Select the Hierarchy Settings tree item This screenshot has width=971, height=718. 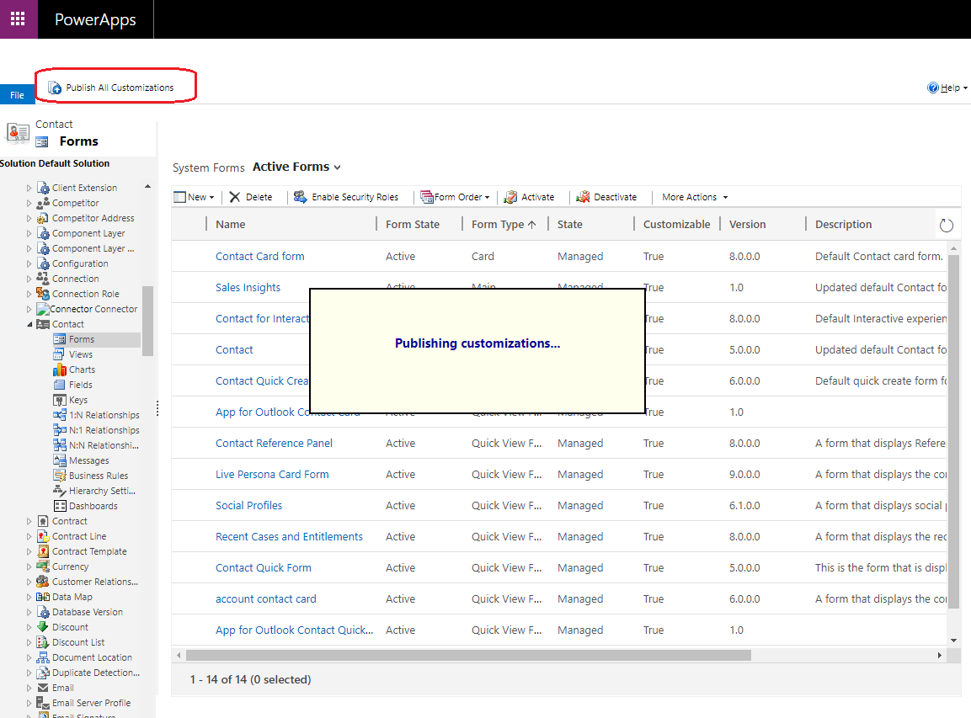tap(94, 491)
